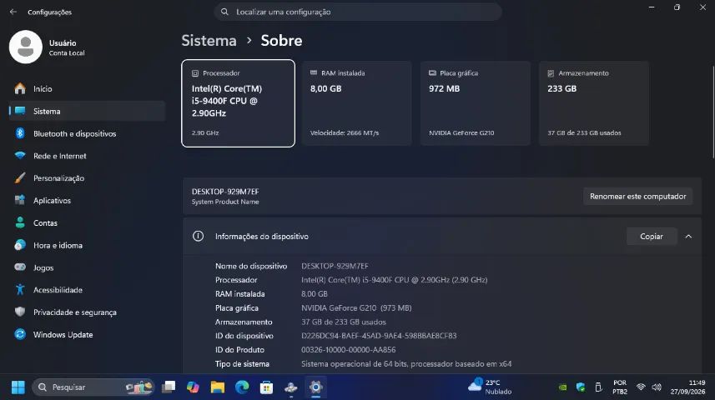Click the Início house icon
715x400 pixels.
coord(20,88)
